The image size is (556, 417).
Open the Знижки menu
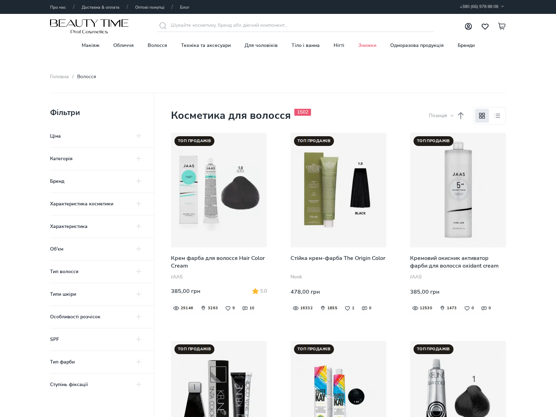(x=367, y=46)
